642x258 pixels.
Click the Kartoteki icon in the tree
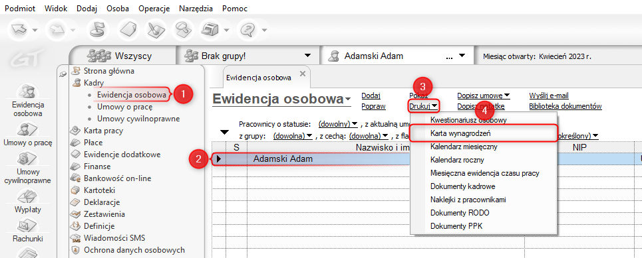tap(76, 190)
